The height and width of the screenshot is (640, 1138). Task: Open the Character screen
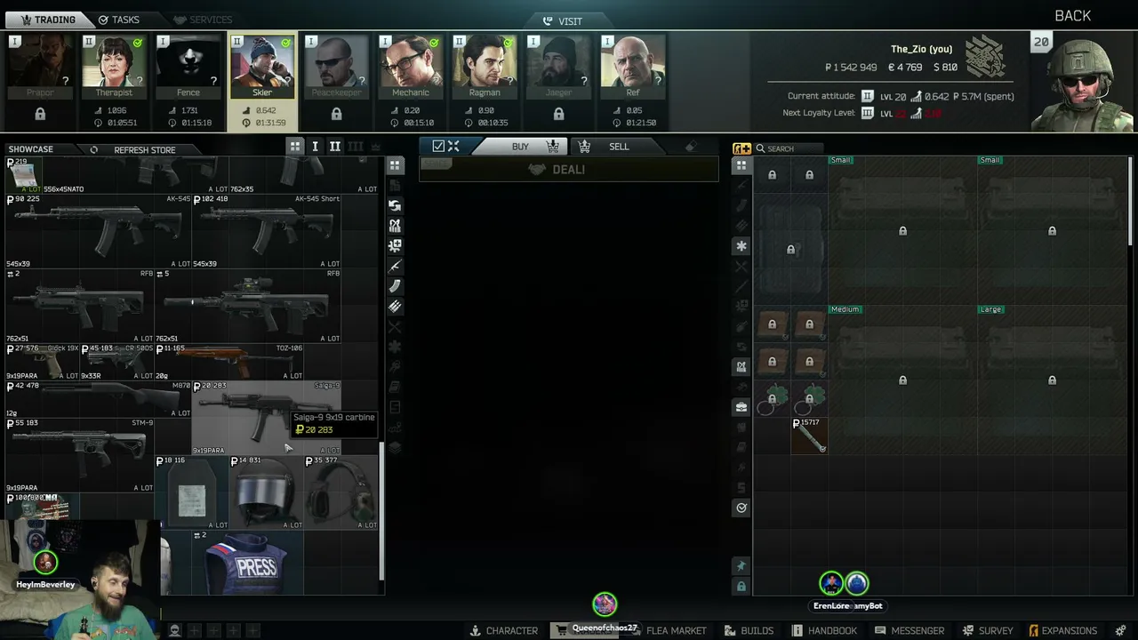503,630
